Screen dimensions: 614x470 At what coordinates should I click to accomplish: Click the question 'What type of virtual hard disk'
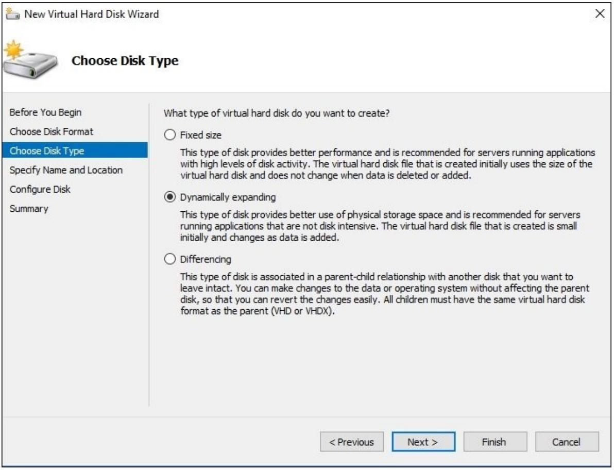277,113
